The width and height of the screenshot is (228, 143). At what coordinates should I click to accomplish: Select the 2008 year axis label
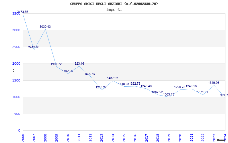coord(45,138)
